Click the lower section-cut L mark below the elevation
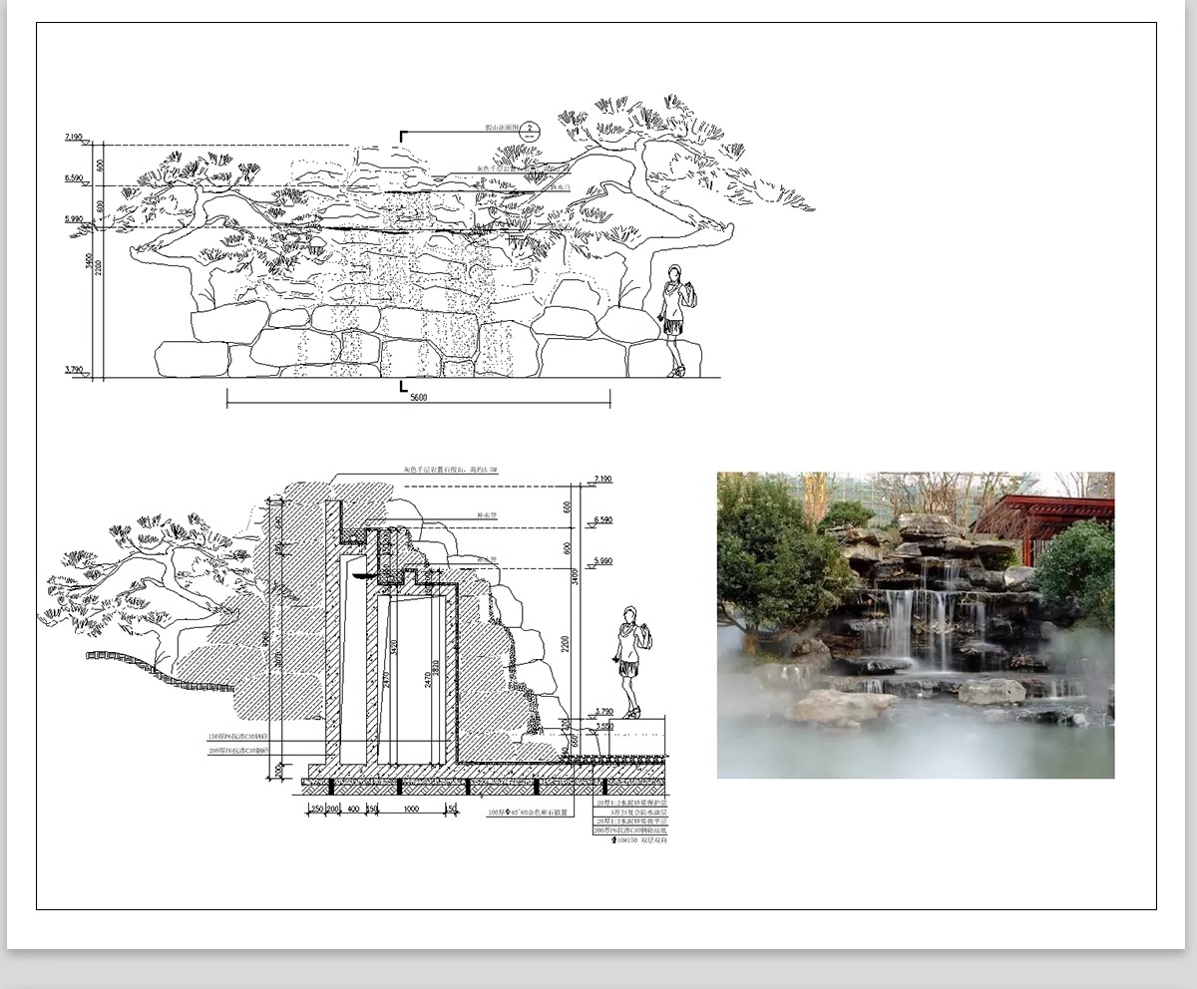Viewport: 1197px width, 989px height. 403,386
